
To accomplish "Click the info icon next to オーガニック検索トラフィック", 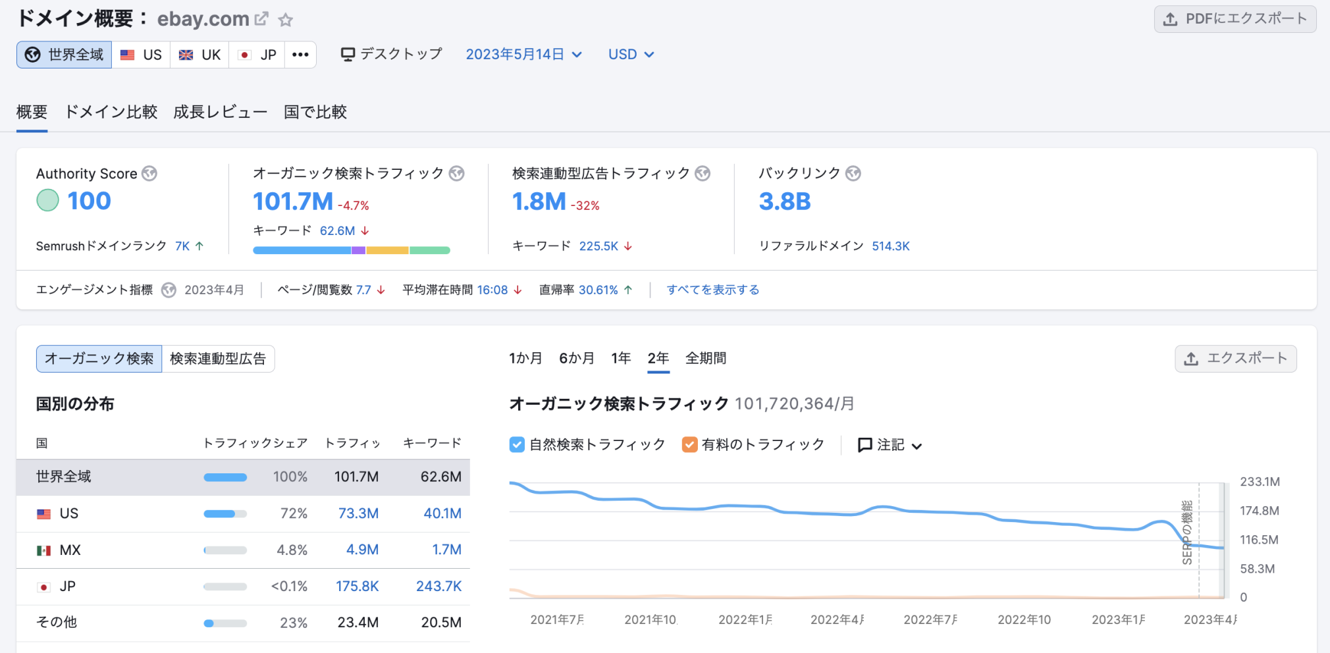I will pos(456,174).
